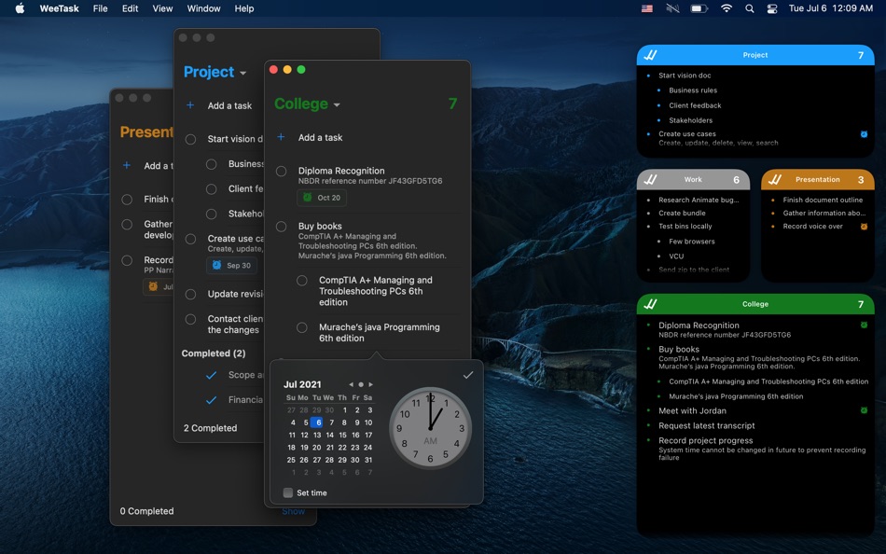This screenshot has width=886, height=554.
Task: Complete Update revision task in Project window
Action: click(190, 294)
